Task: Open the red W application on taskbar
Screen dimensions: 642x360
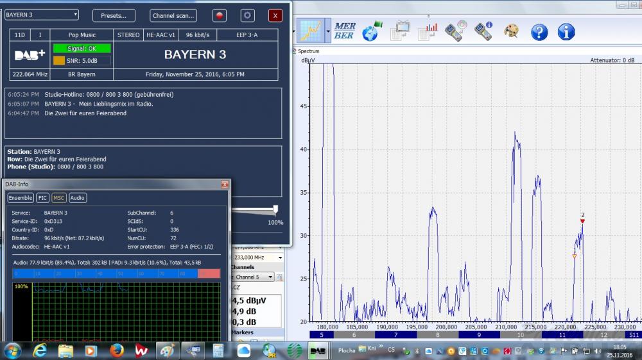Action: pyautogui.click(x=142, y=351)
